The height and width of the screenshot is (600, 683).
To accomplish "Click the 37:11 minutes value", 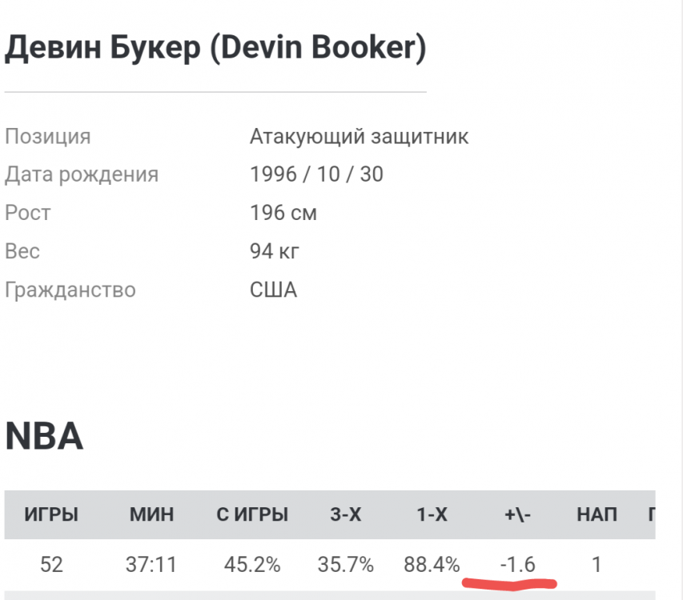I will [151, 565].
